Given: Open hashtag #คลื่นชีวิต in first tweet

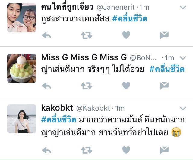Looking at the screenshot, I should [x=130, y=19].
